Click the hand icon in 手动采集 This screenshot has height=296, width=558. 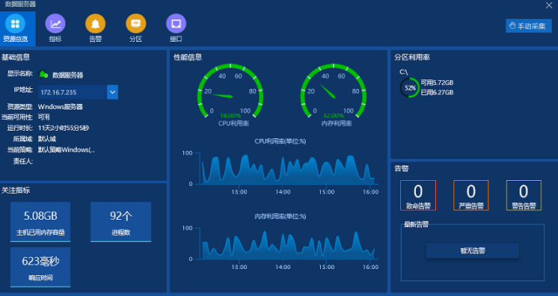512,26
